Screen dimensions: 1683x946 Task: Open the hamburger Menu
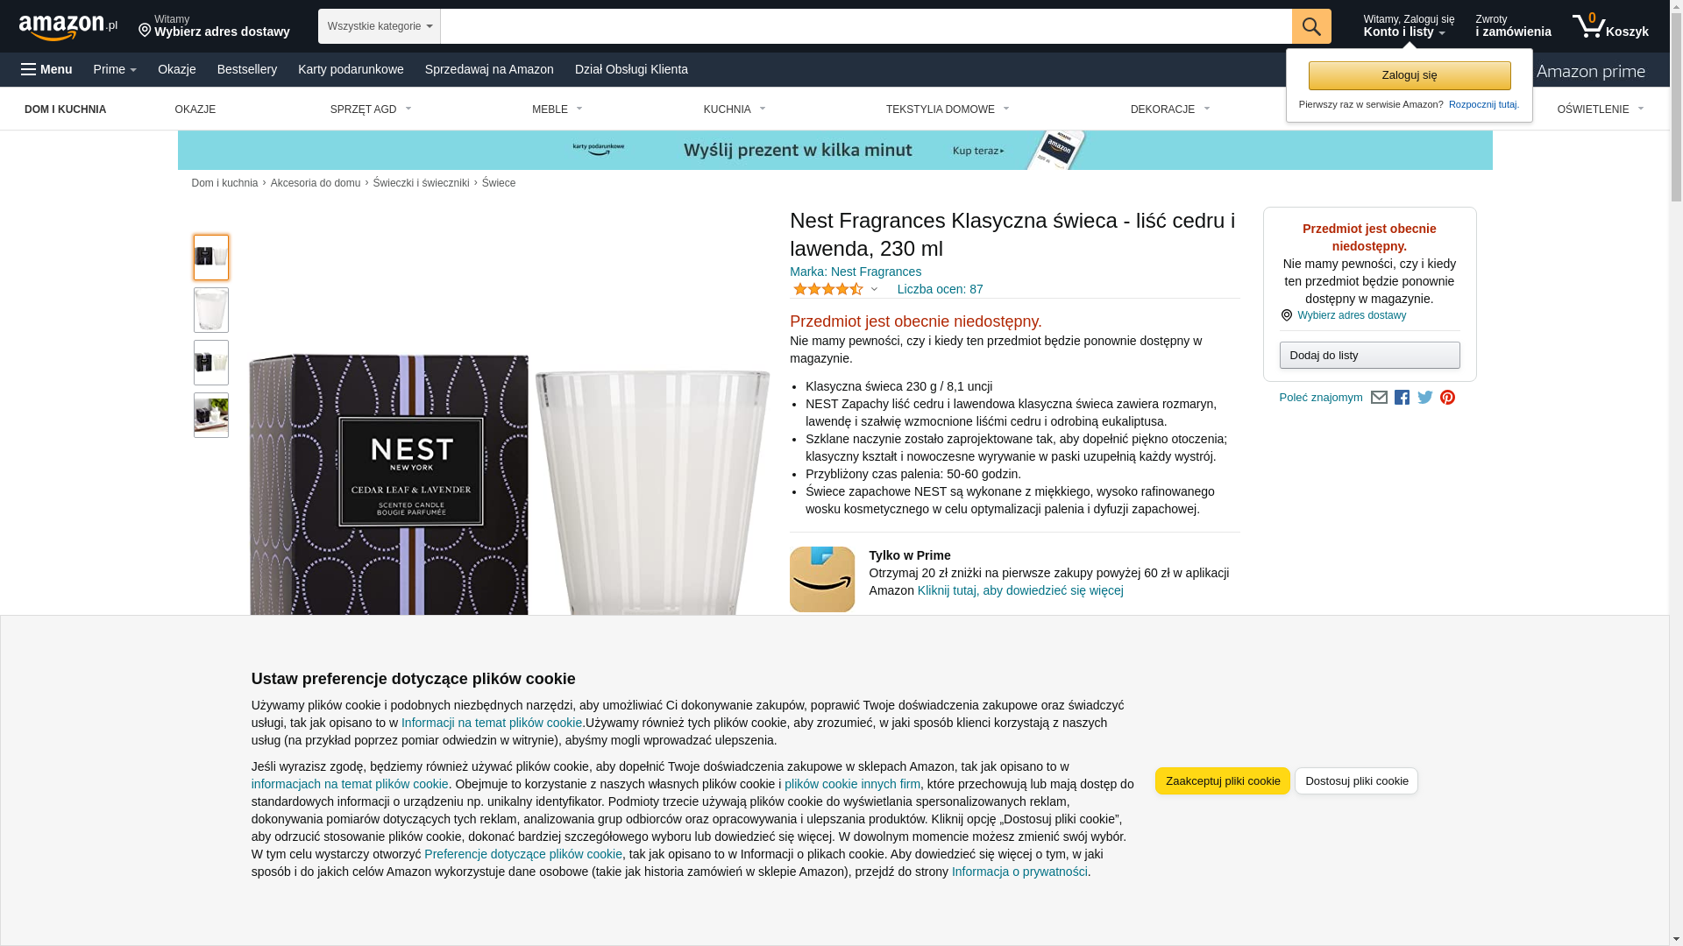point(46,69)
